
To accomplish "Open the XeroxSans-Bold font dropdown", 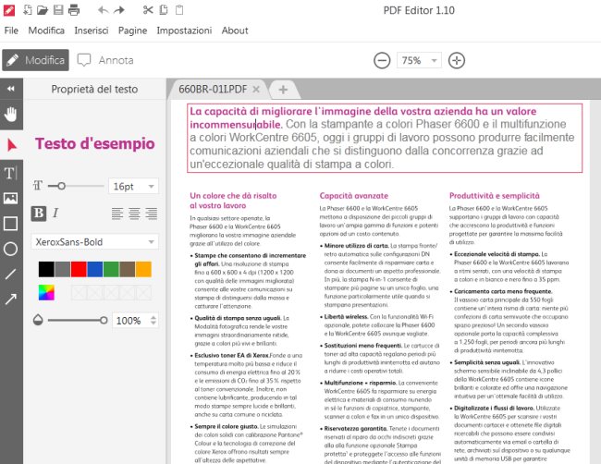I will (94, 242).
